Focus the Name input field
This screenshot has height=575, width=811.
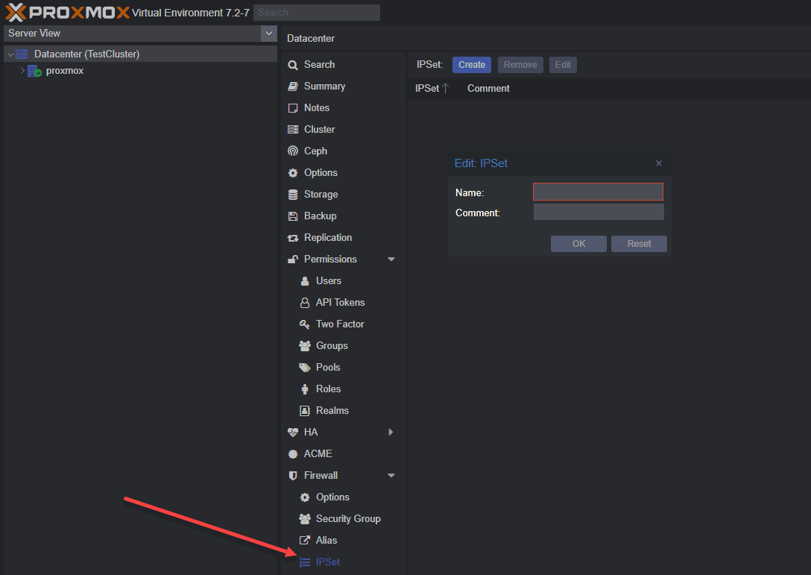click(x=598, y=192)
